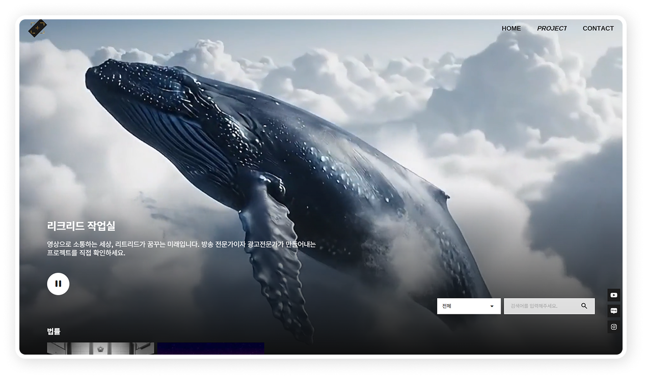646x378 pixels.
Task: Open the Instagram icon link
Action: coord(613,327)
